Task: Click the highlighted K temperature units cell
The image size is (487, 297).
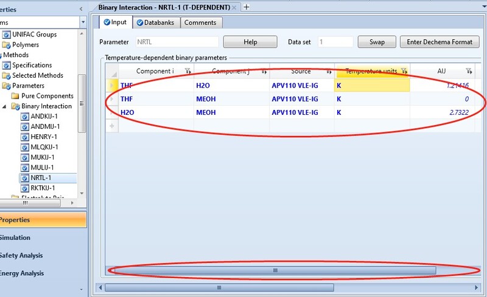Action: click(372, 85)
